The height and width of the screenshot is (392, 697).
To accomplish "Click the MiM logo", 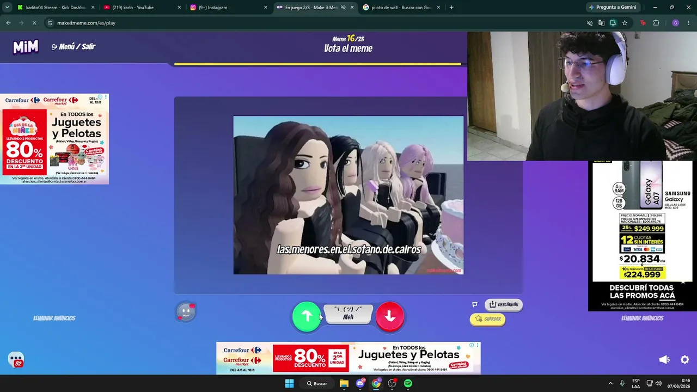I will [26, 47].
